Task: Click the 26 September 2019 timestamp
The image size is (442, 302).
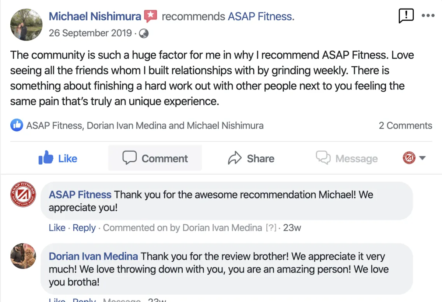Action: pyautogui.click(x=90, y=33)
